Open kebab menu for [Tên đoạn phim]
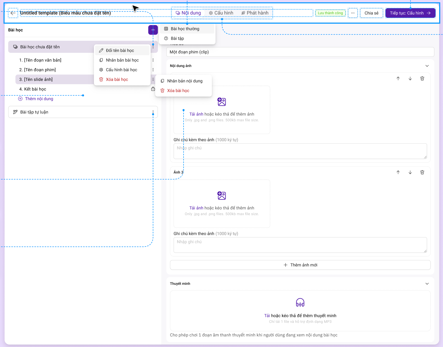The width and height of the screenshot is (443, 347). tap(153, 70)
